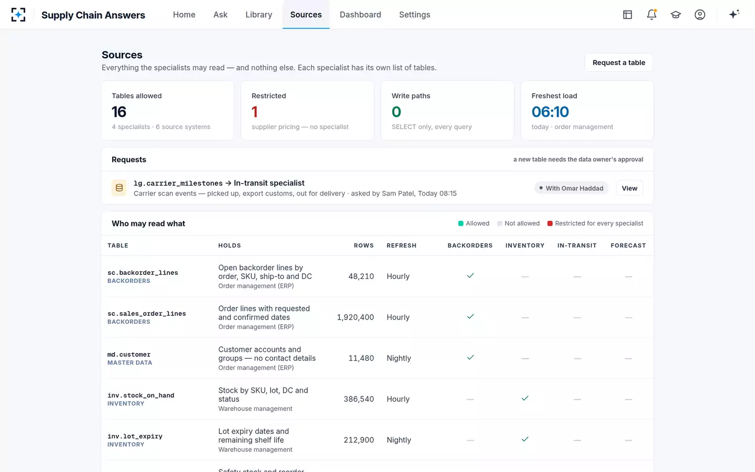Viewport: 755px width, 472px height.
Task: Switch to the Ask tab
Action: 220,15
